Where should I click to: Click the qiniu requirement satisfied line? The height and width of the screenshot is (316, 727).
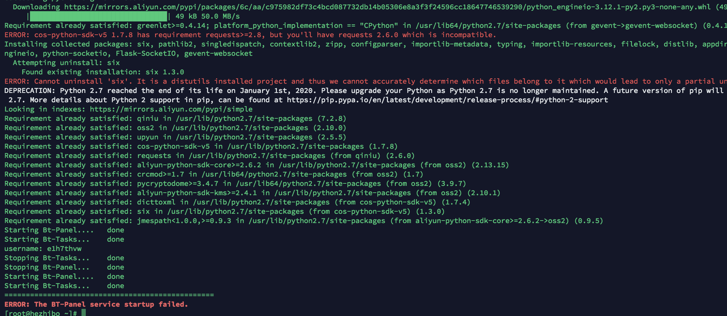pos(175,118)
